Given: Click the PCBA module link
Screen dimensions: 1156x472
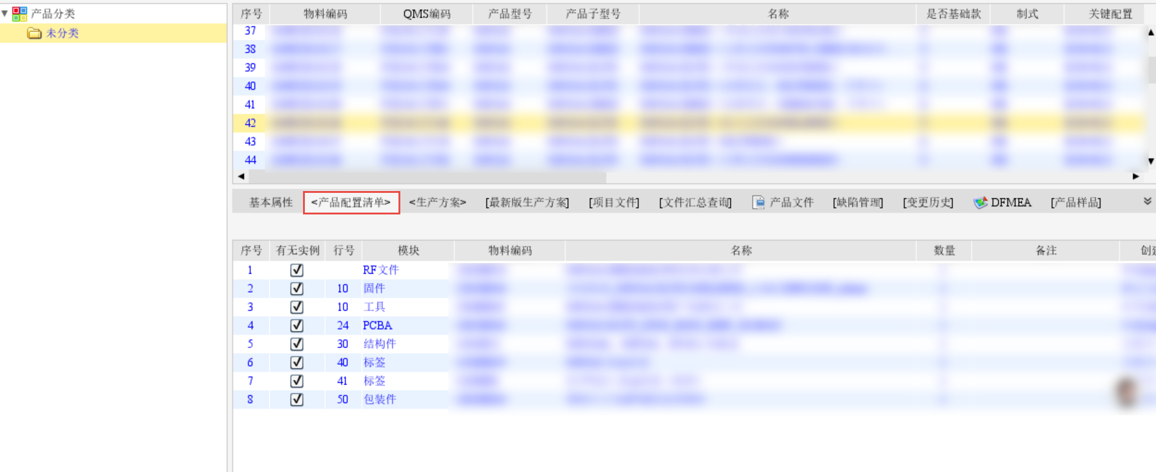Looking at the screenshot, I should click(x=378, y=325).
